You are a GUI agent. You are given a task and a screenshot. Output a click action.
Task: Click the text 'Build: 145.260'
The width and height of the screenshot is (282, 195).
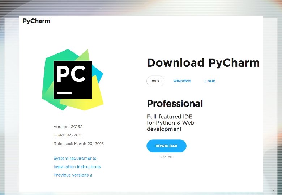click(68, 135)
